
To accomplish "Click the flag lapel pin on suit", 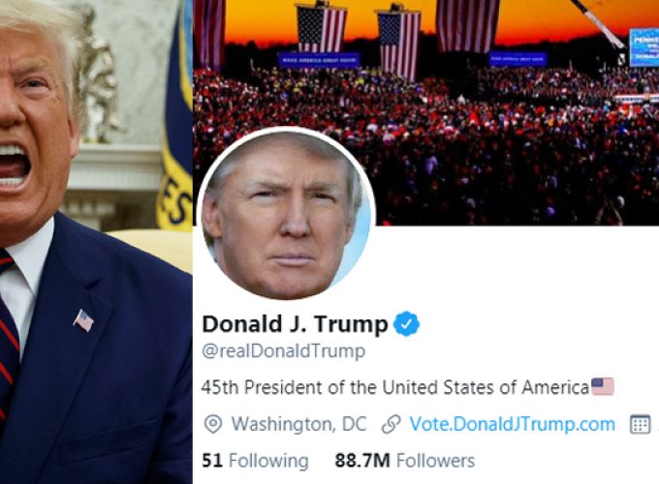I will click(x=83, y=320).
